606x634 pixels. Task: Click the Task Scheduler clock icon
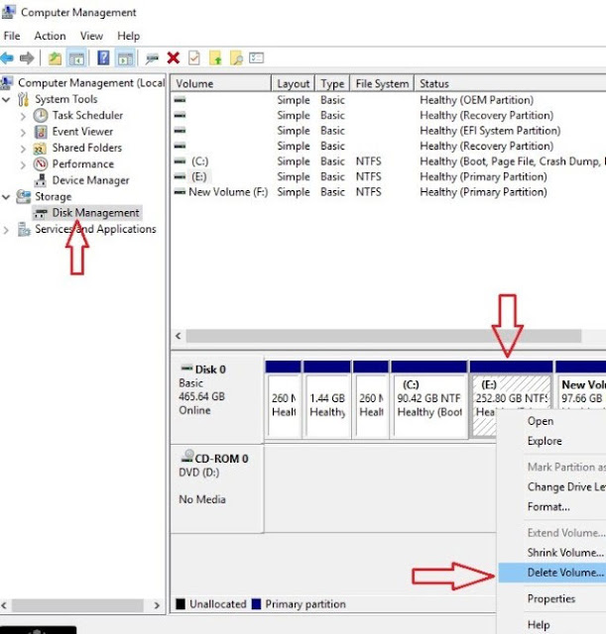tap(40, 116)
